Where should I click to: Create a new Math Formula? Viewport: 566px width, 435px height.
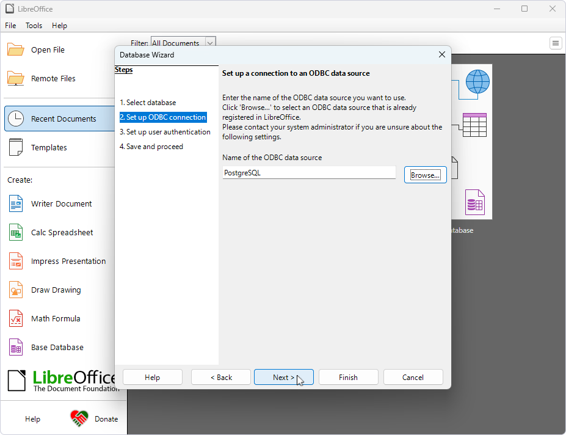[55, 319]
